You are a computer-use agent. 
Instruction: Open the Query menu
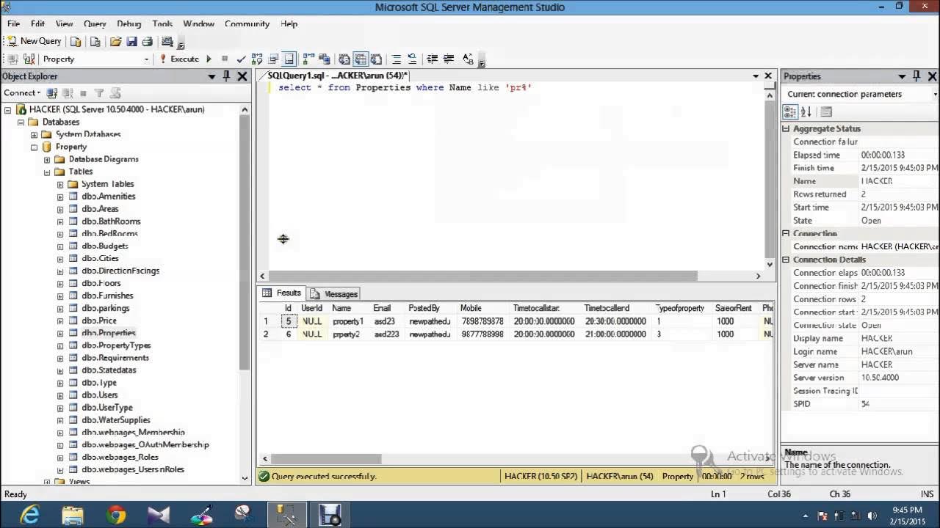point(95,23)
